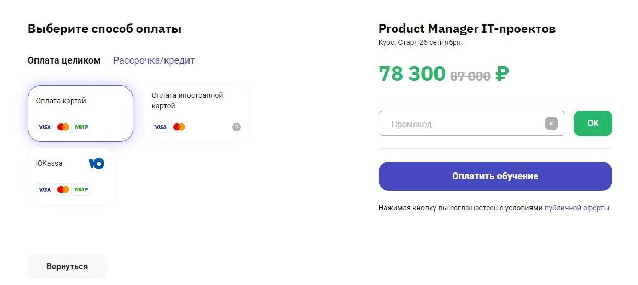
Task: Click the МИР icon in Оплата картой card
Action: [x=81, y=127]
